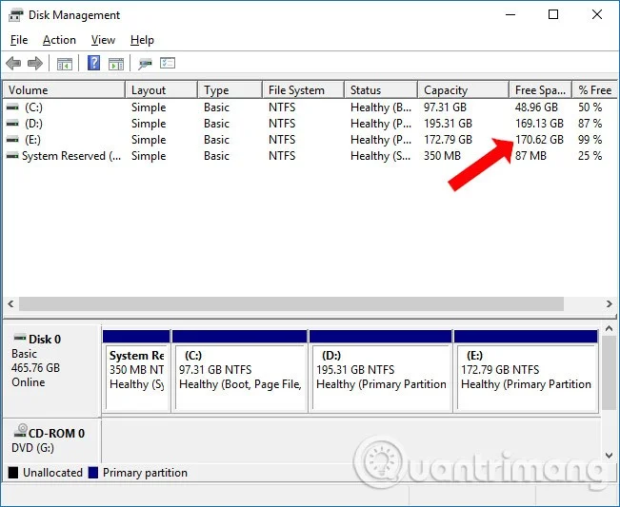Open the Action menu
Image resolution: width=620 pixels, height=507 pixels.
click(59, 40)
